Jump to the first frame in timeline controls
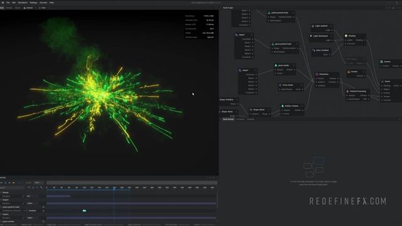Viewport: 402px width, 226px height. click(1, 183)
